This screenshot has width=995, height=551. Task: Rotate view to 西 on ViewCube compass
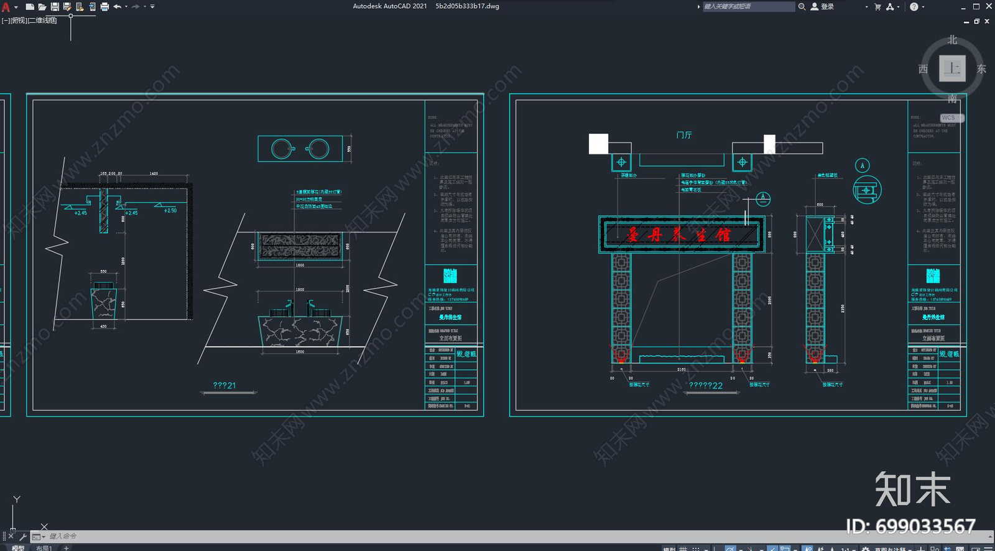pyautogui.click(x=923, y=68)
